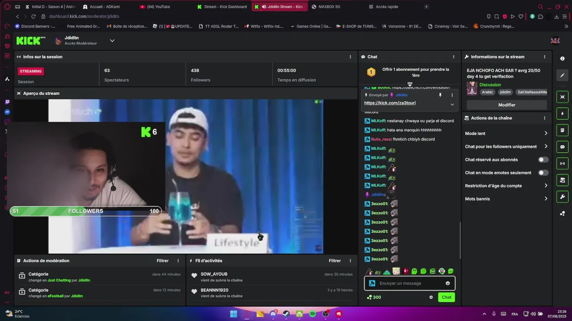This screenshot has width=572, height=321.
Task: Open the kick.com/za3touri pinned link
Action: [x=390, y=103]
